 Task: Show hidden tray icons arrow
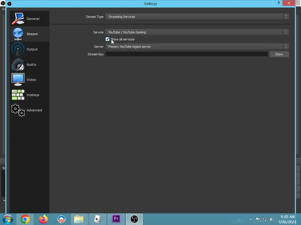(x=250, y=219)
